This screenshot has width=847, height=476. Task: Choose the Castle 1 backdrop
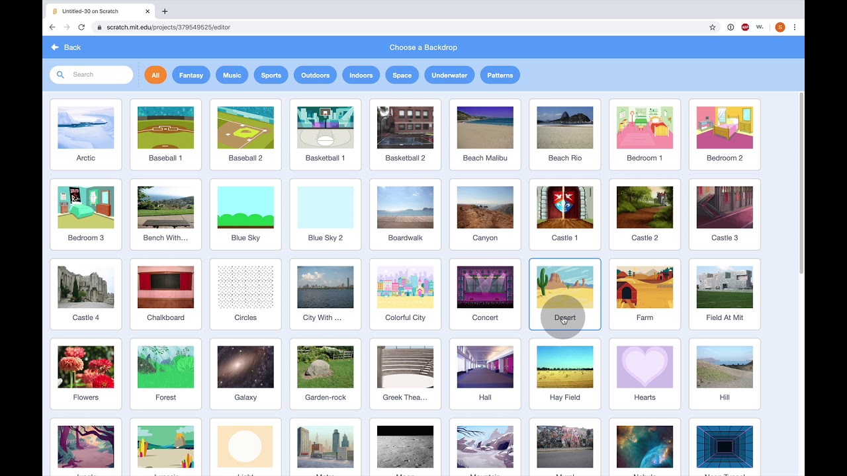coord(565,215)
